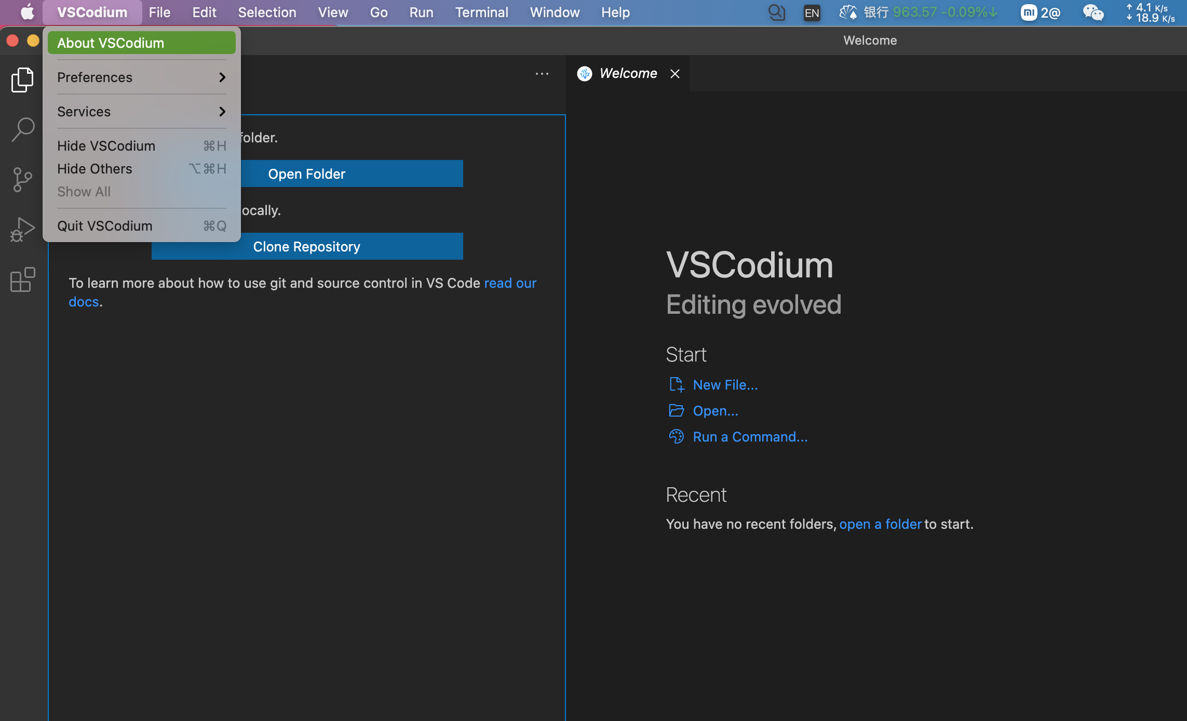Click the WeChat icon in the menu bar
This screenshot has height=721, width=1187.
pyautogui.click(x=1092, y=12)
